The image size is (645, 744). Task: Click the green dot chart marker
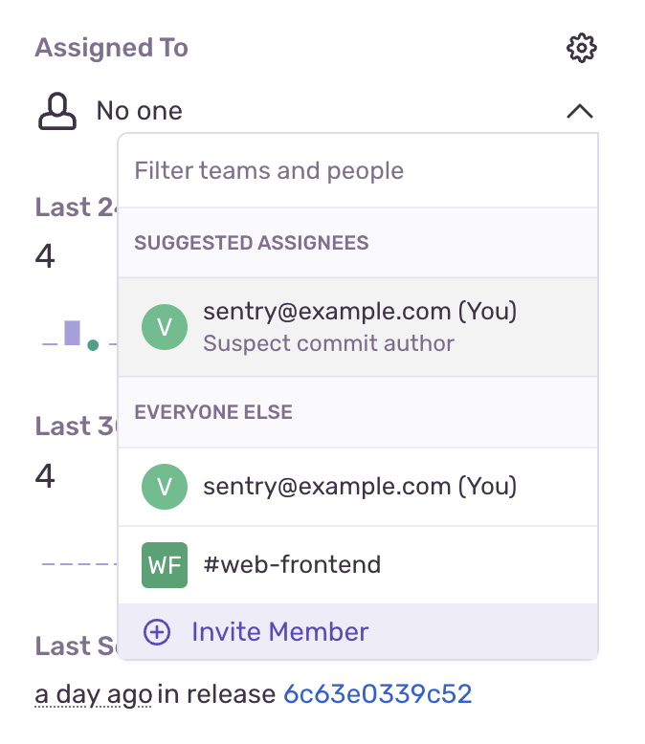coord(93,345)
